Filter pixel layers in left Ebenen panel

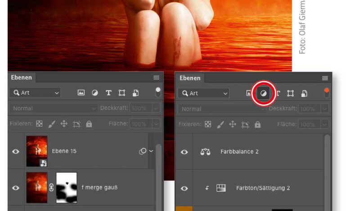coord(81,92)
